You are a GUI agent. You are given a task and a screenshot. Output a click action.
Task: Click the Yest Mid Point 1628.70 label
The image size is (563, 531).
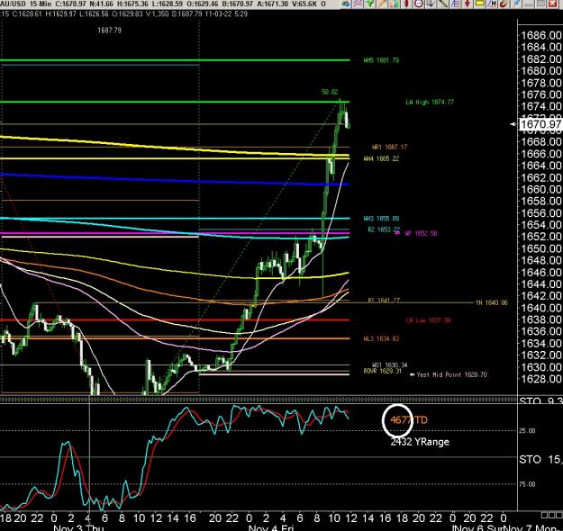coord(451,374)
